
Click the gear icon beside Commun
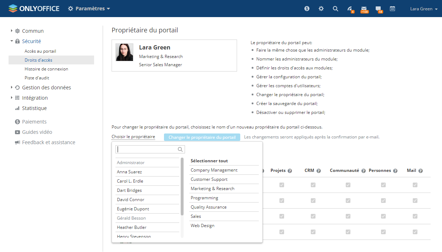point(17,31)
